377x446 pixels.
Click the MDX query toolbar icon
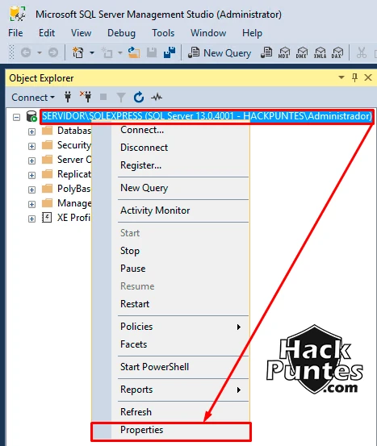coord(284,53)
